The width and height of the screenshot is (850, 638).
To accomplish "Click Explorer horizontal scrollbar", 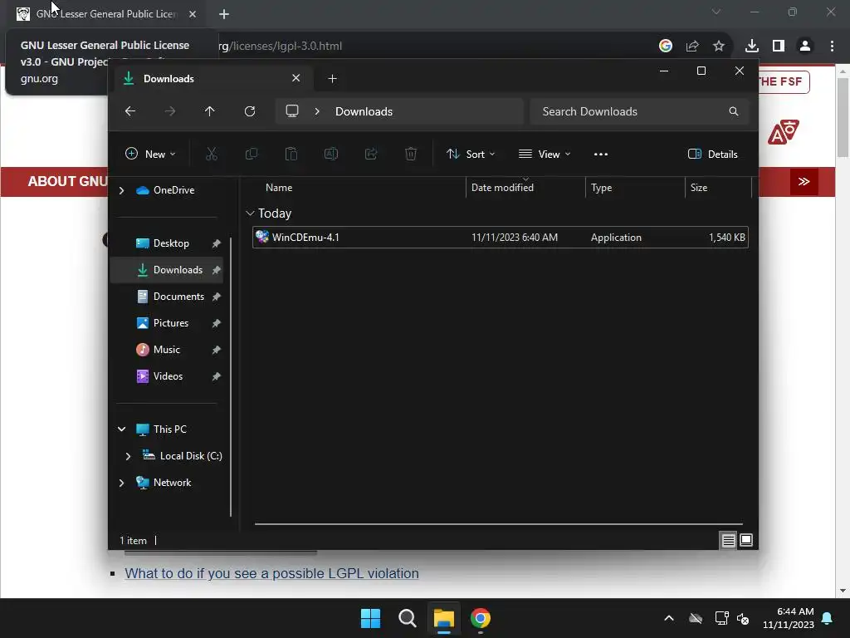I will 498,524.
